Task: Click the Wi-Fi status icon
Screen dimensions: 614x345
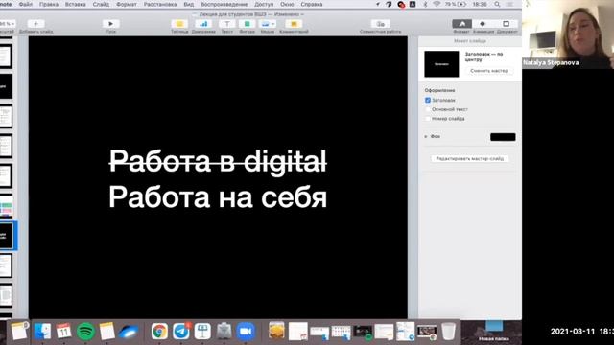Action: 437,4
